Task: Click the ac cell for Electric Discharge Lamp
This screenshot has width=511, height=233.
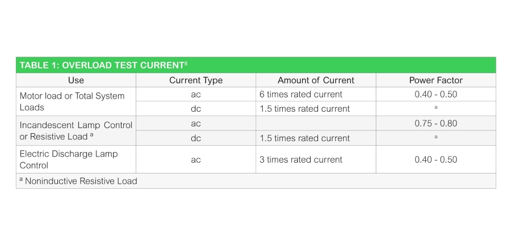Action: pyautogui.click(x=196, y=159)
